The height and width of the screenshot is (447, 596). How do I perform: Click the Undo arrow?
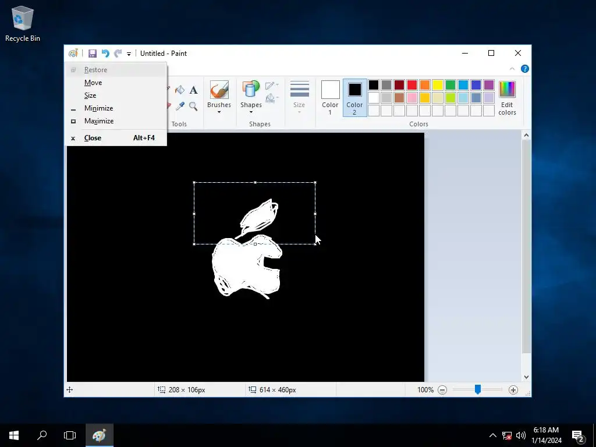pyautogui.click(x=105, y=54)
